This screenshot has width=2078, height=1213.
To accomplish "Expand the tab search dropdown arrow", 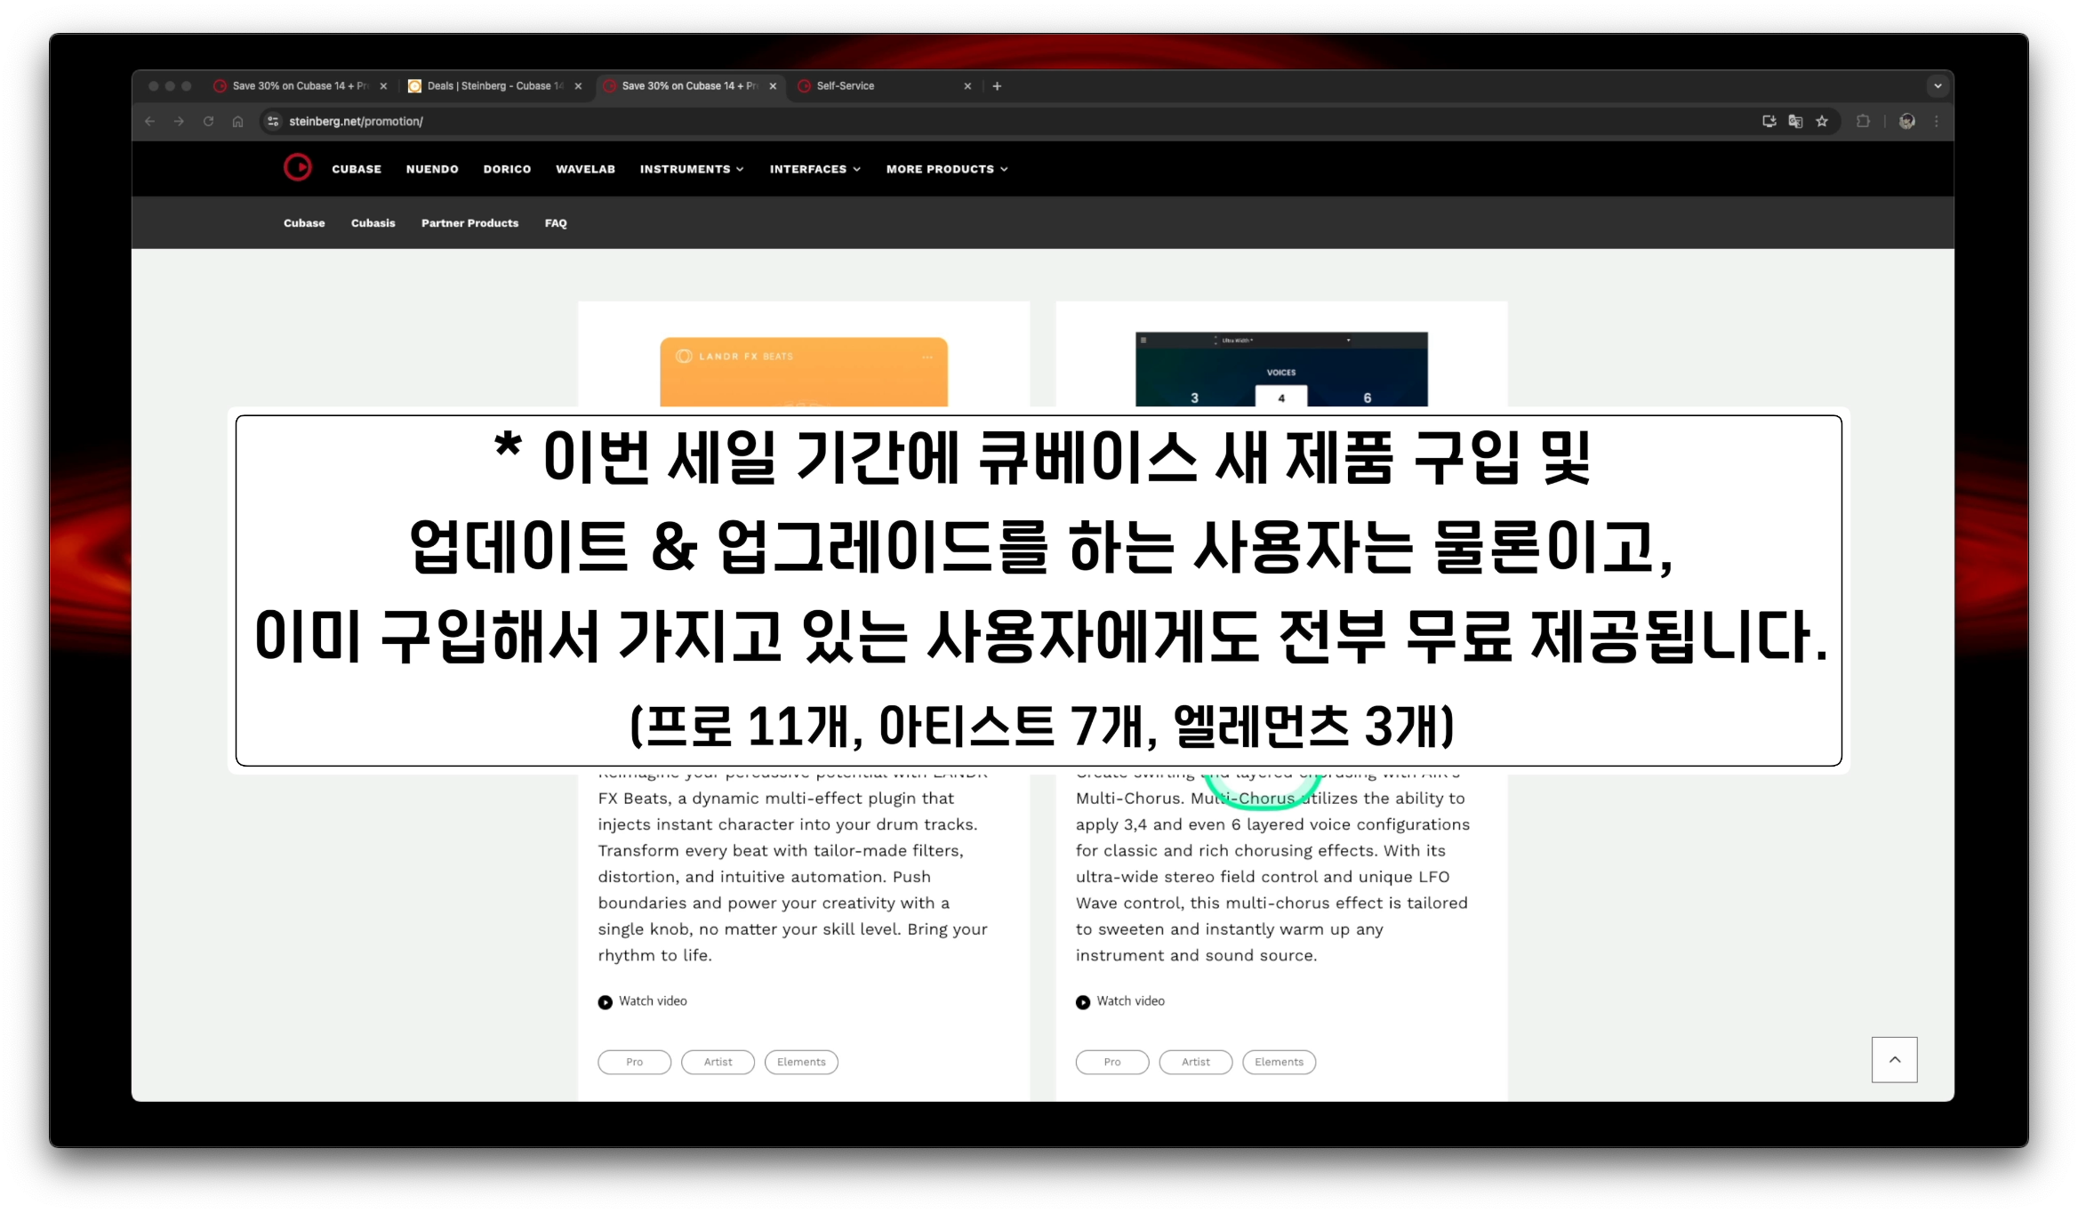I will point(1937,86).
